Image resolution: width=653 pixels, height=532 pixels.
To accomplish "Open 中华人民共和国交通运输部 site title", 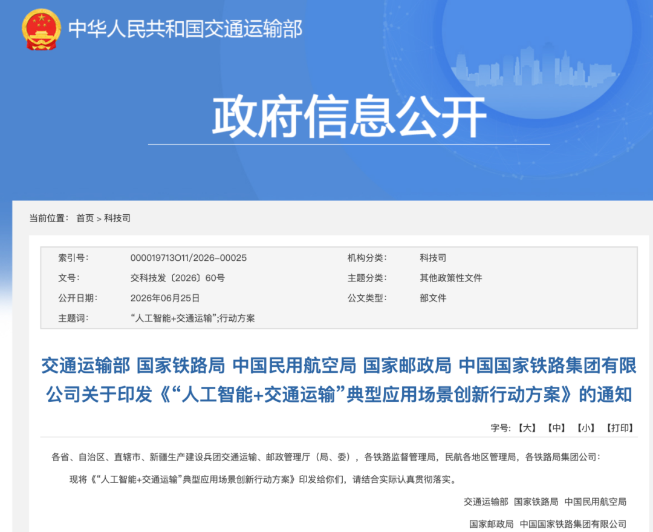I will [186, 29].
